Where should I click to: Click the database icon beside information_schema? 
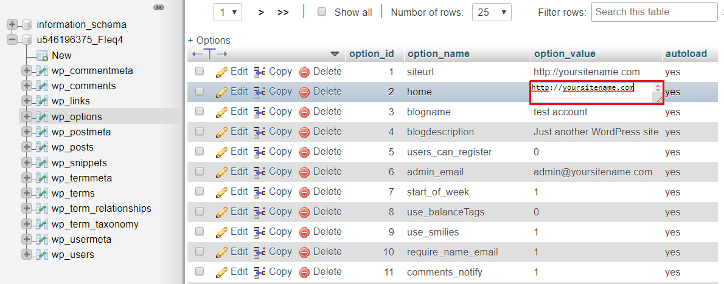click(26, 25)
